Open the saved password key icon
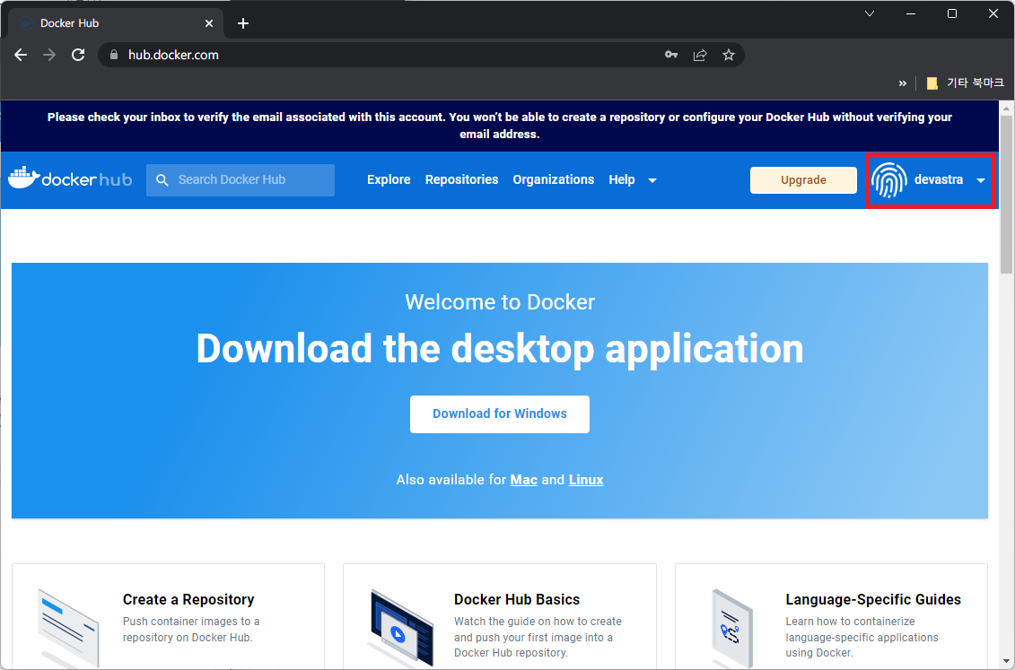 tap(671, 55)
